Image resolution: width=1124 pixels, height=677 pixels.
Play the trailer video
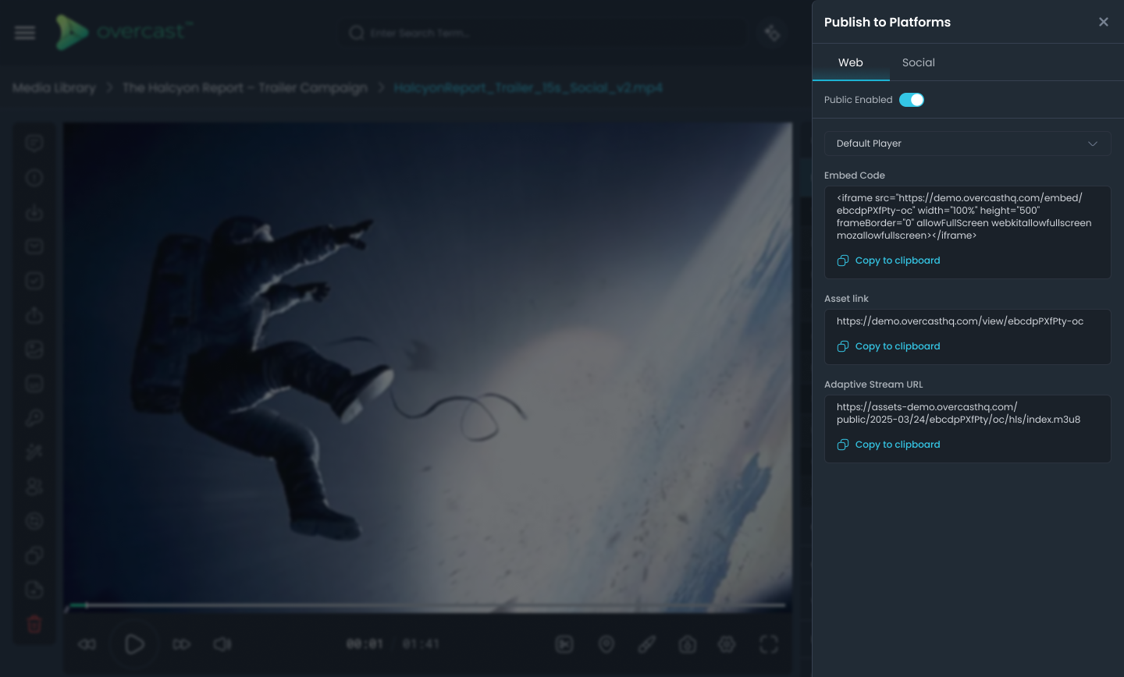pos(134,644)
